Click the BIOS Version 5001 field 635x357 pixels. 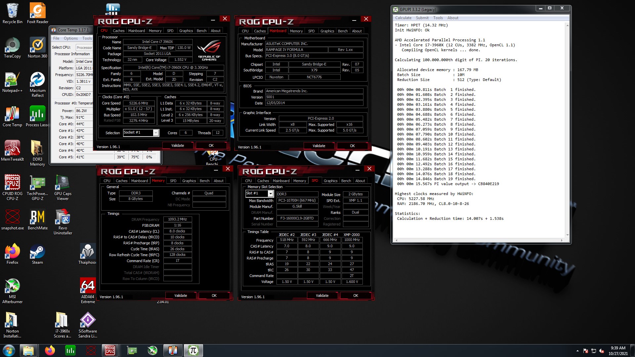[314, 97]
